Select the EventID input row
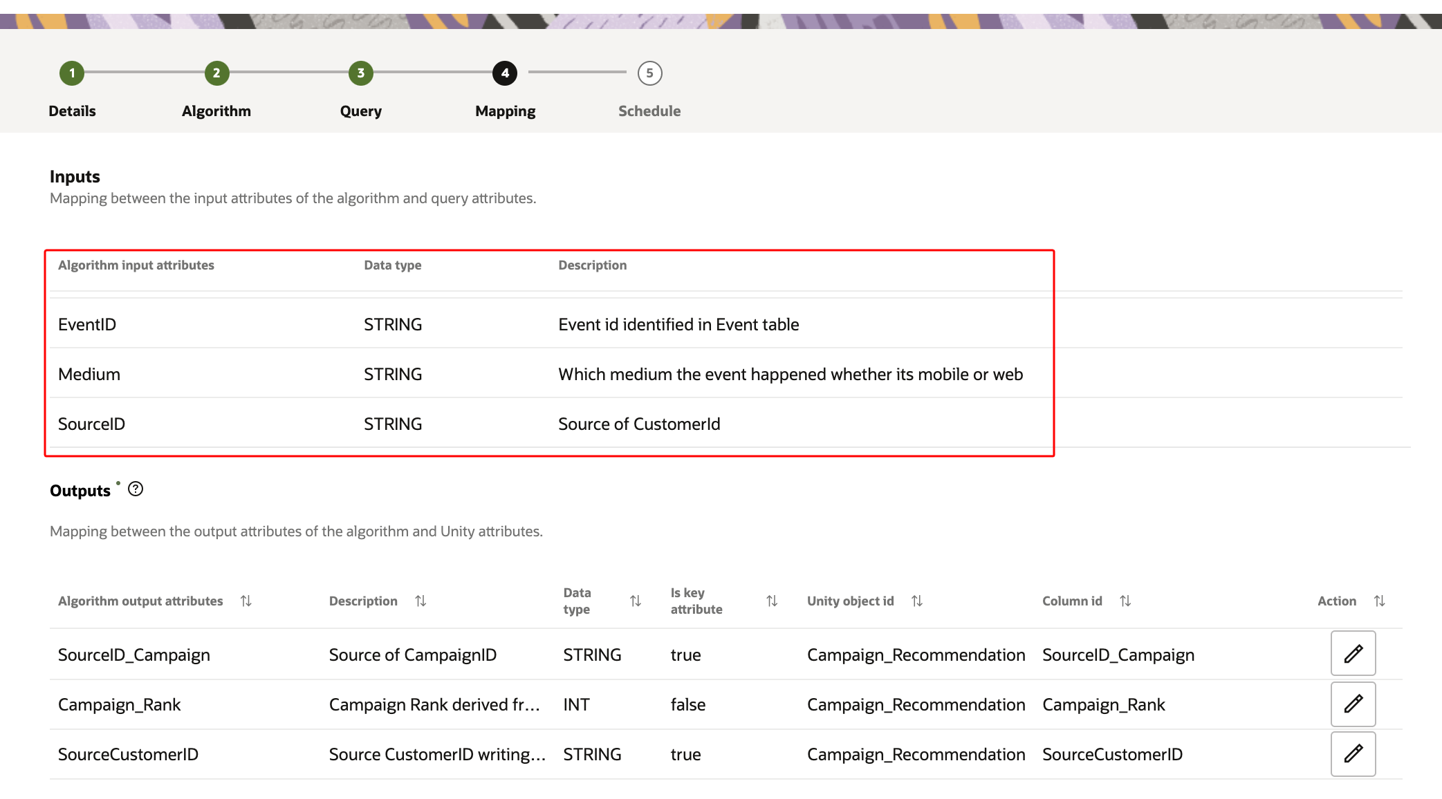The height and width of the screenshot is (799, 1442). pos(87,325)
